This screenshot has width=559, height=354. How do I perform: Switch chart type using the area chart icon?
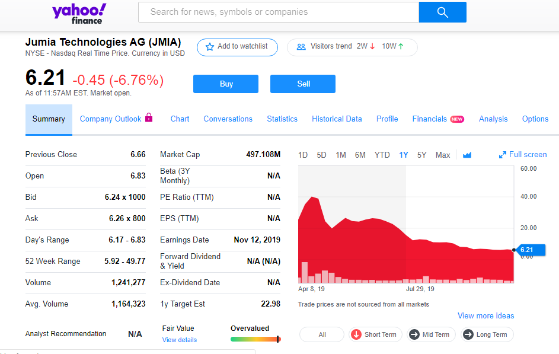pos(467,155)
